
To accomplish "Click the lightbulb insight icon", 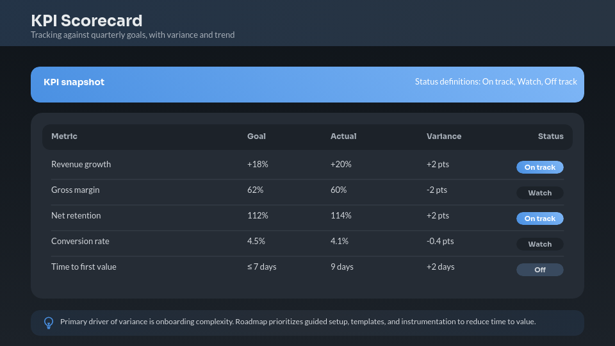I will (48, 322).
